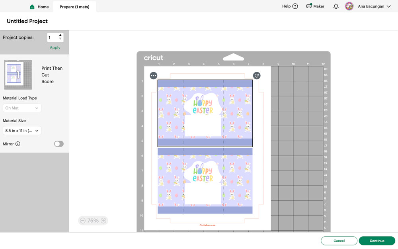Click the Maker machine icon
Image resolution: width=398 pixels, height=249 pixels.
(x=309, y=6)
